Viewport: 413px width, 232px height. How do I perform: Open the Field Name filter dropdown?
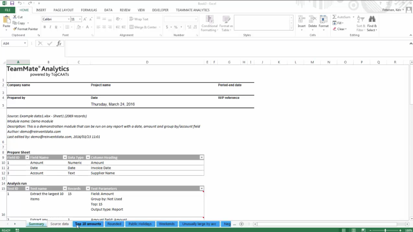(65, 157)
